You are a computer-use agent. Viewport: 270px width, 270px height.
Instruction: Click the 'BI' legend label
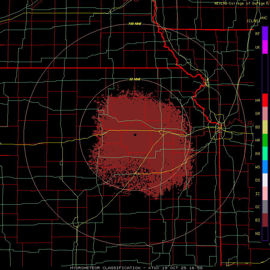257,220
